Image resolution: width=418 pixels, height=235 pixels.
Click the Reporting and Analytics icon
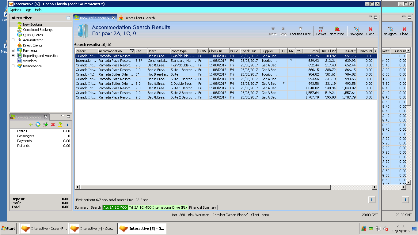click(x=20, y=56)
